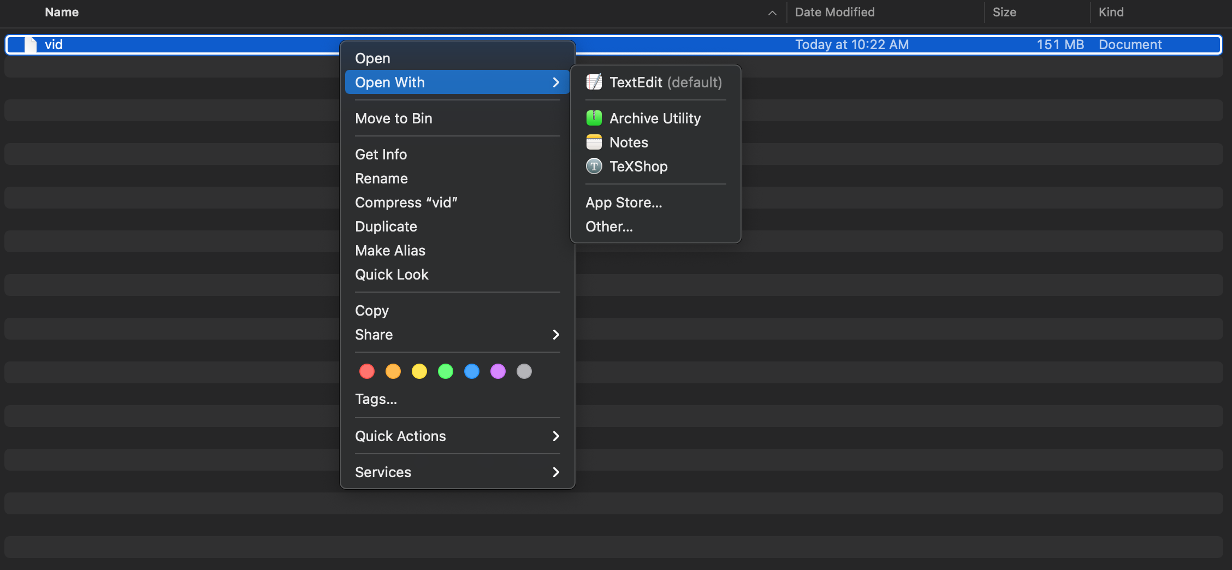
Task: Open Quick Look from menu
Action: 457,275
